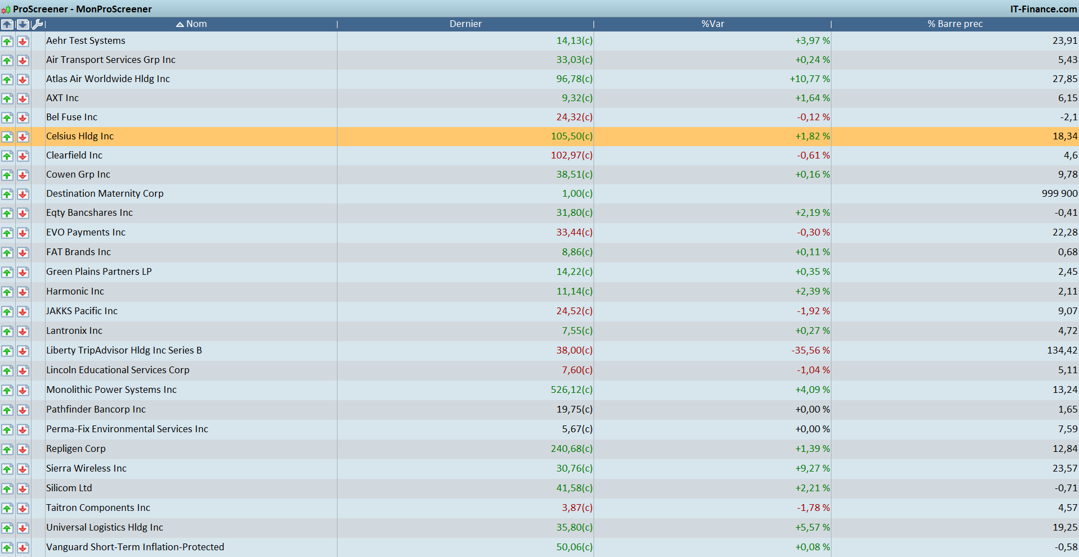Open the IT-Finance.com link
Viewport: 1079px width, 557px height.
tap(1043, 9)
